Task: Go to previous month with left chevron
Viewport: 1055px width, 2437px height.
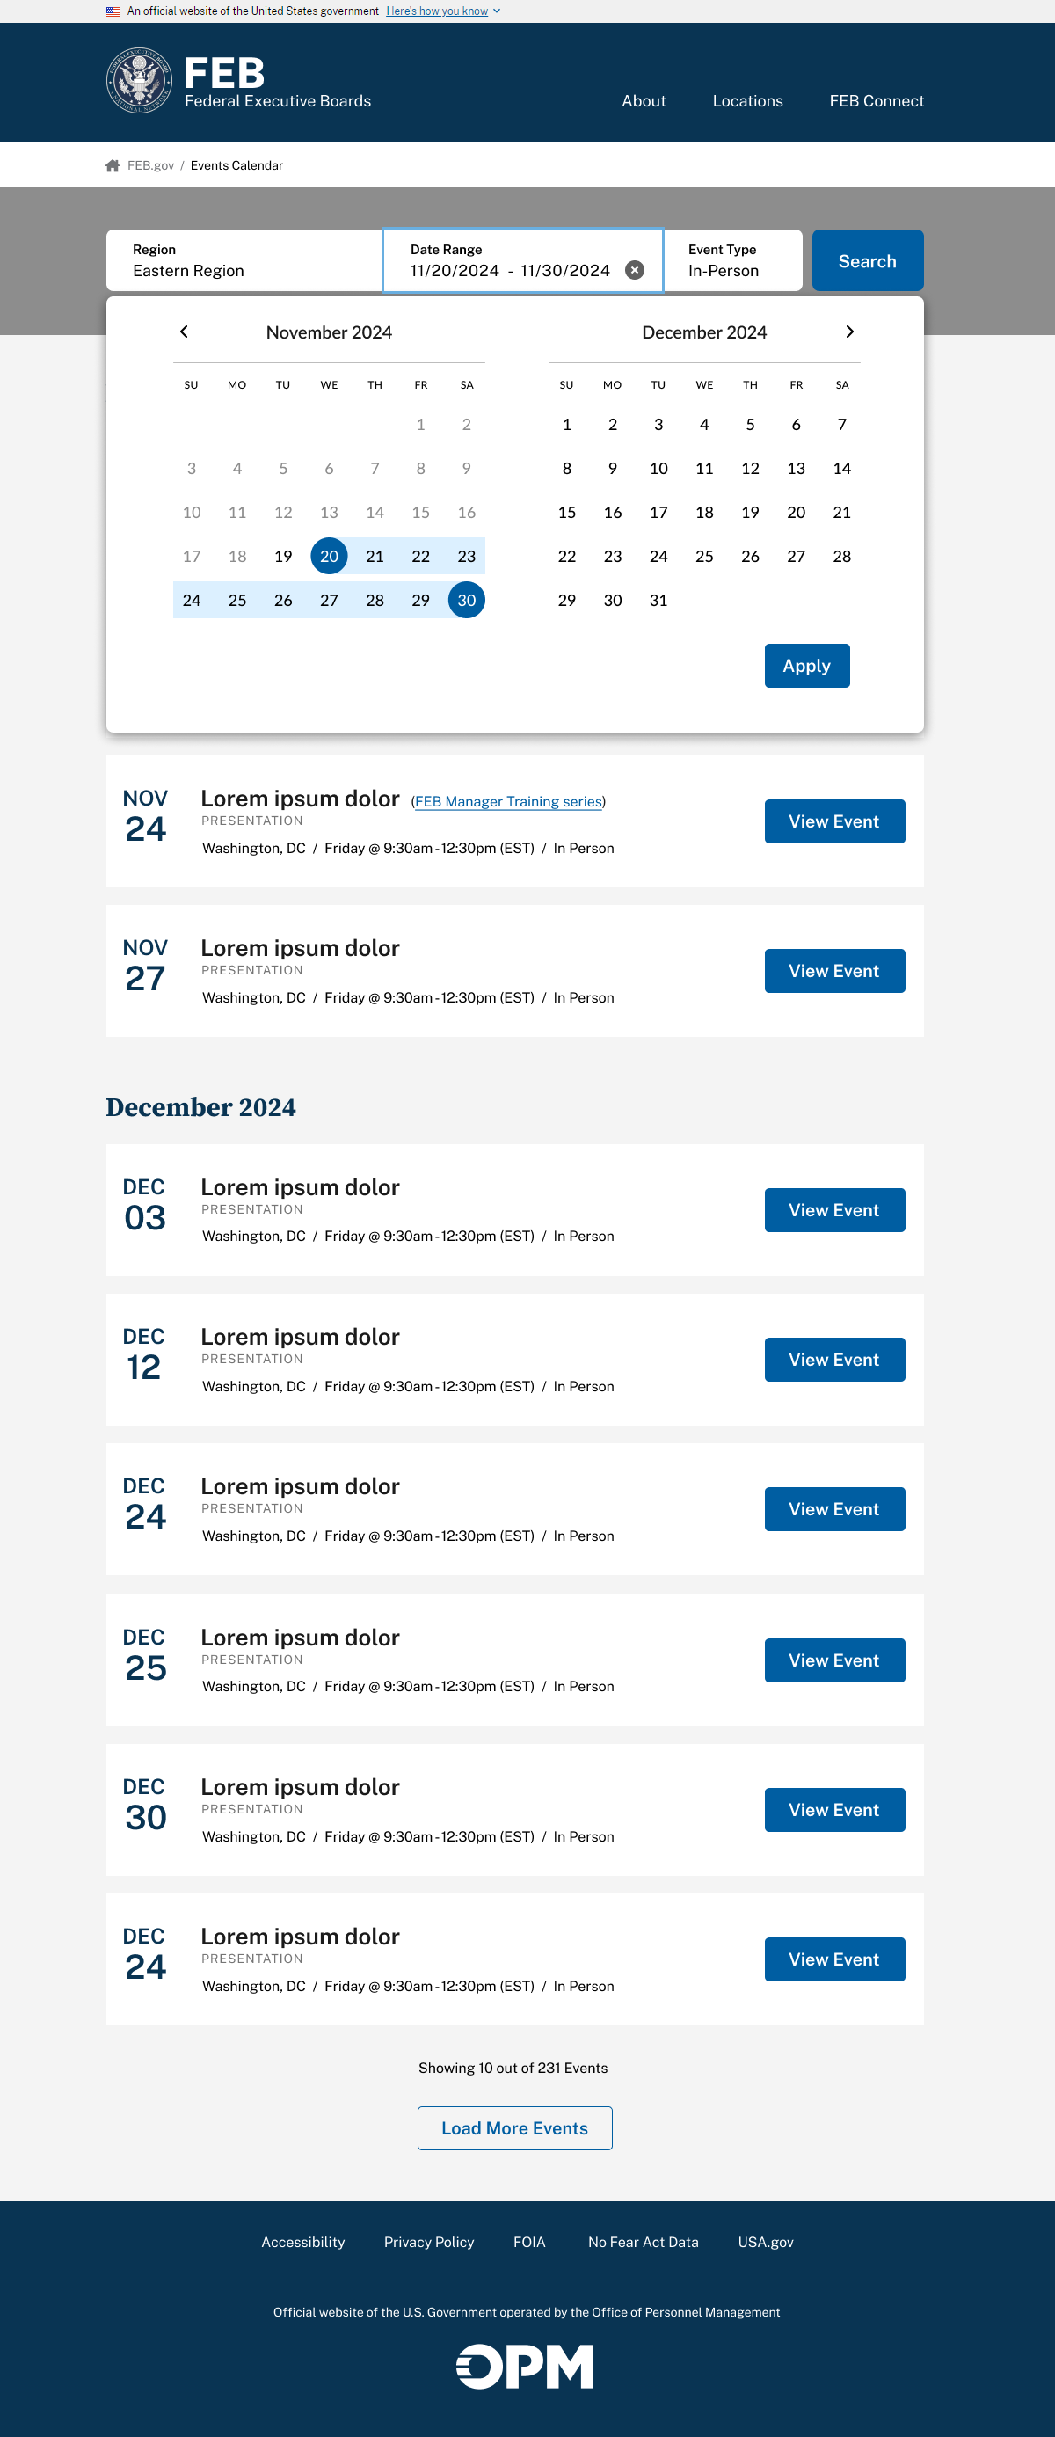Action: pyautogui.click(x=185, y=332)
